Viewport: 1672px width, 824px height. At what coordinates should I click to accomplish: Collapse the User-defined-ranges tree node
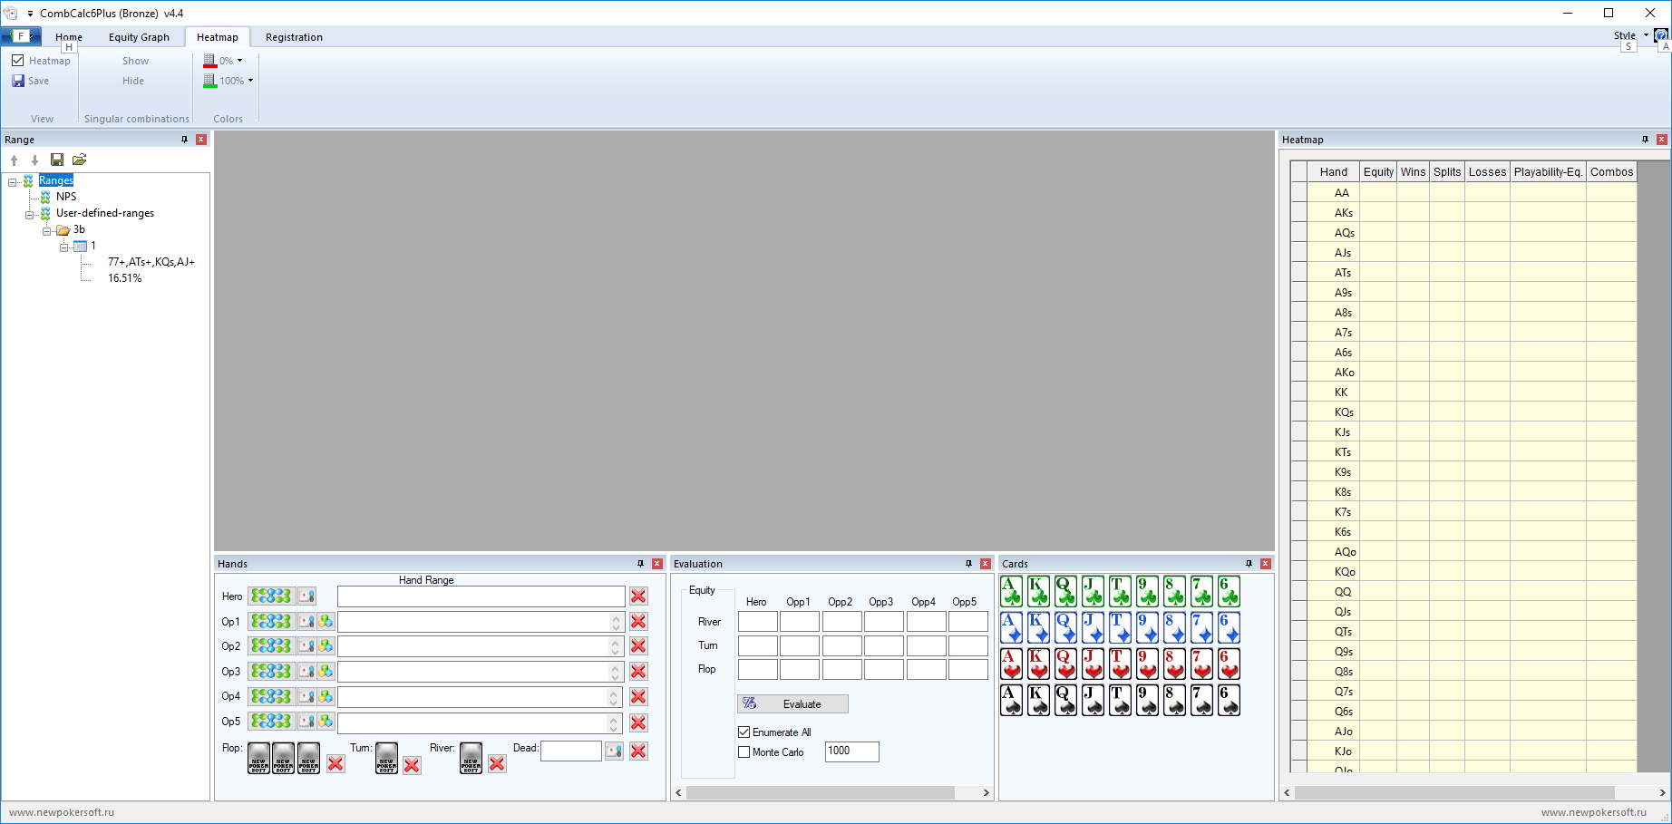29,214
